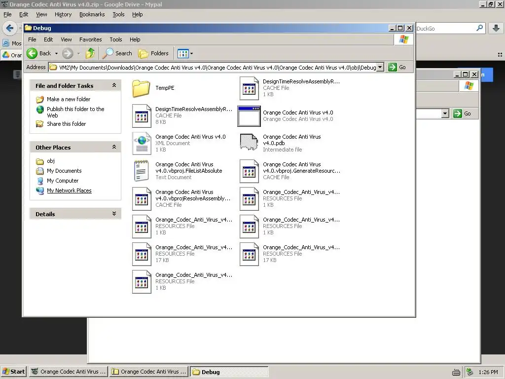Viewport: 505px width, 379px height.
Task: Select right-column 17 KB RESOURCES file icon
Action: coord(249,254)
